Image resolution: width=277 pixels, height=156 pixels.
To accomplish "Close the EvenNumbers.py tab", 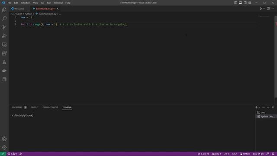I will (x=58, y=9).
